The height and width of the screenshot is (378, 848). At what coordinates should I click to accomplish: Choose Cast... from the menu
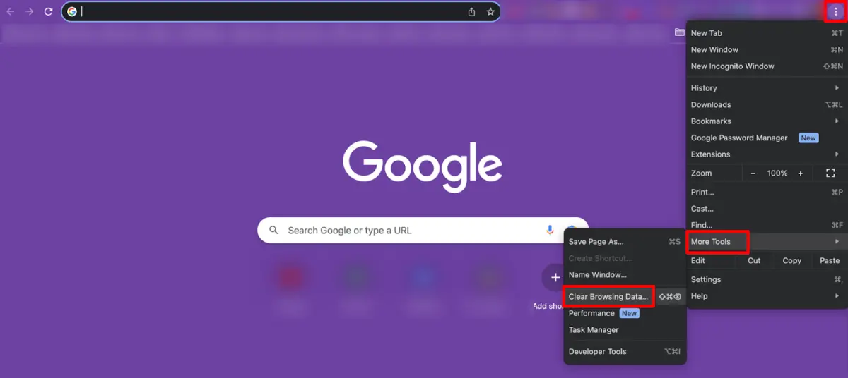[767, 209]
